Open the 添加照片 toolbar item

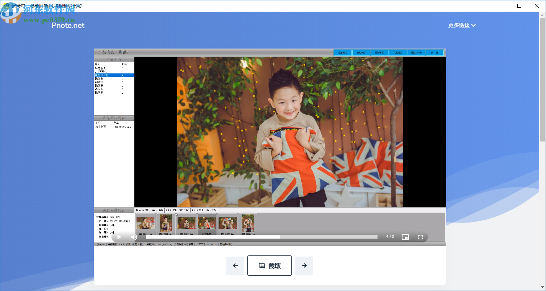342,52
